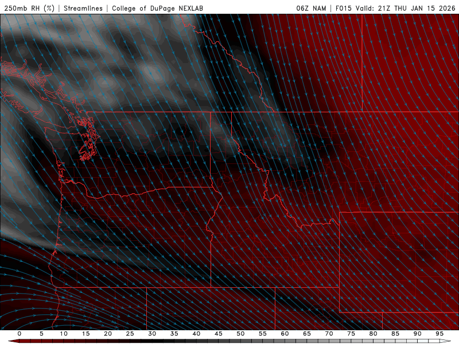Click 'College of DuPage NEXLAB' text

click(x=157, y=8)
